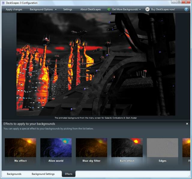192x179 pixels.
Task: Pick the Edges effect thumbnail
Action: [x=163, y=147]
